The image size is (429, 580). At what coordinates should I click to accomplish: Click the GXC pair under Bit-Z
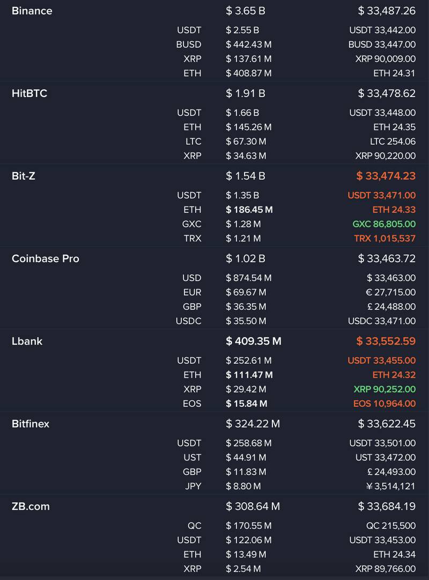point(192,224)
